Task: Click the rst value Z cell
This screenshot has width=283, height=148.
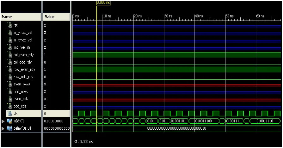Action: [45, 25]
